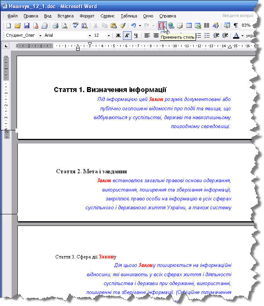Open the Формат menu

tap(87, 16)
